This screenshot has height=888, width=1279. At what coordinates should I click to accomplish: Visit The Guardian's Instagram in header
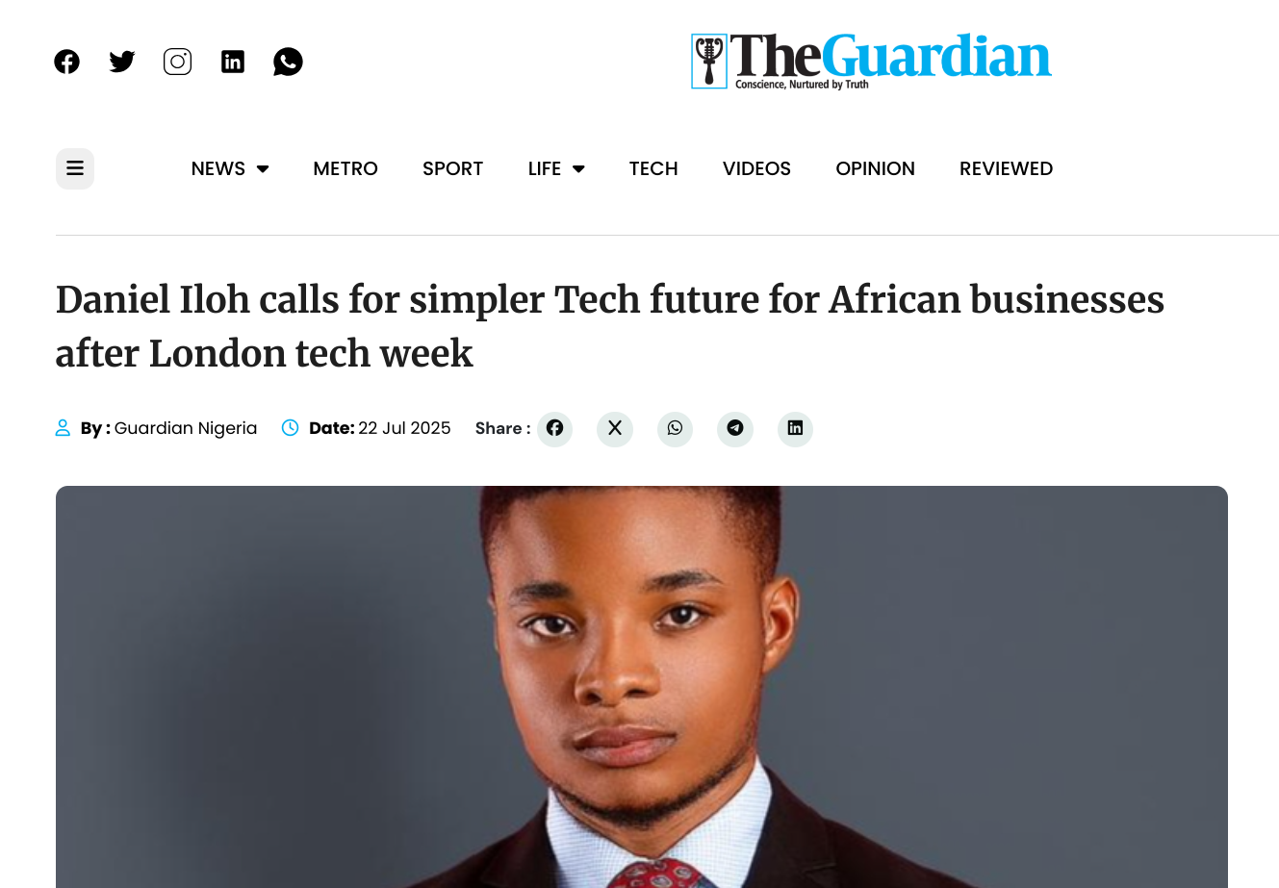point(177,62)
